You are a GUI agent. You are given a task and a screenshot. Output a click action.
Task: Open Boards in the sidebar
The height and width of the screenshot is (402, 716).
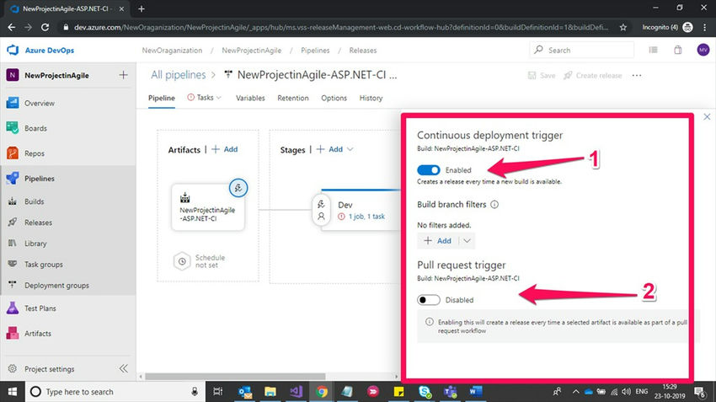(x=35, y=128)
